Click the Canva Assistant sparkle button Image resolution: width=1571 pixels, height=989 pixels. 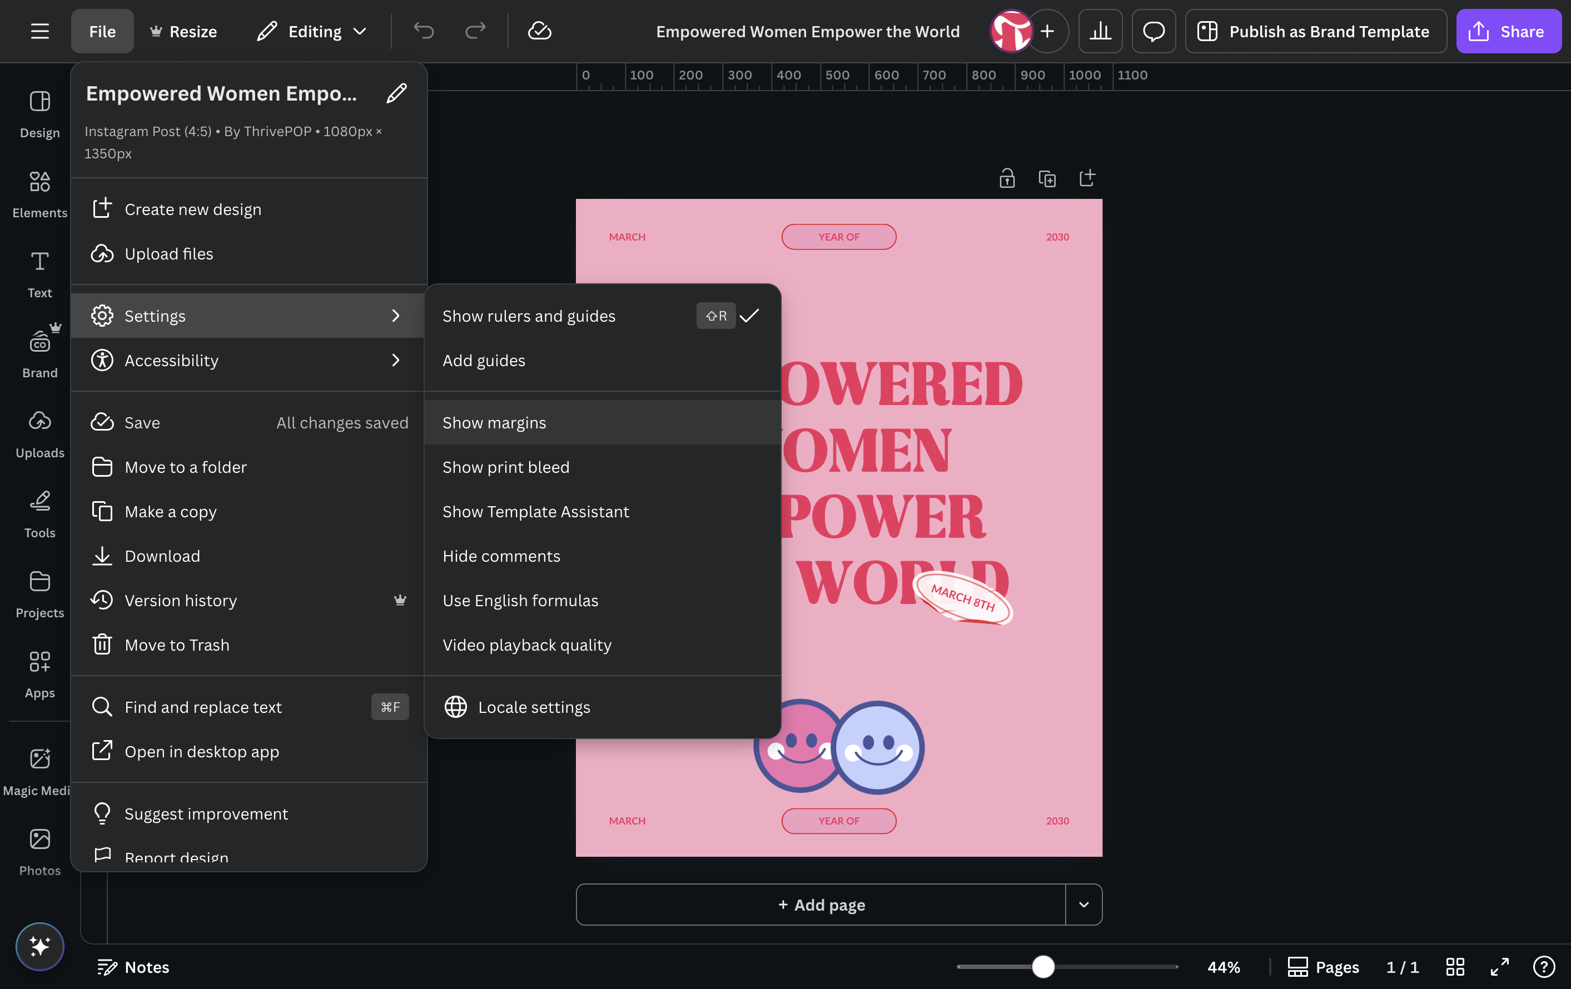40,947
